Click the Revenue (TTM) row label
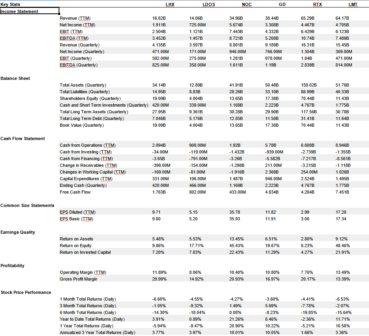This screenshot has width=369, height=336. click(x=75, y=18)
